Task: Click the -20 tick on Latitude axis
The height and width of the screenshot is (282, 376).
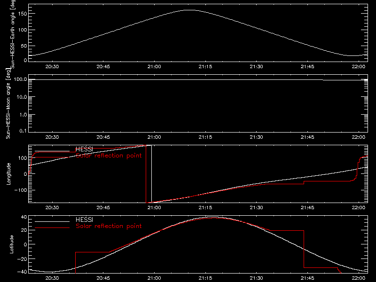Action: coord(22,259)
